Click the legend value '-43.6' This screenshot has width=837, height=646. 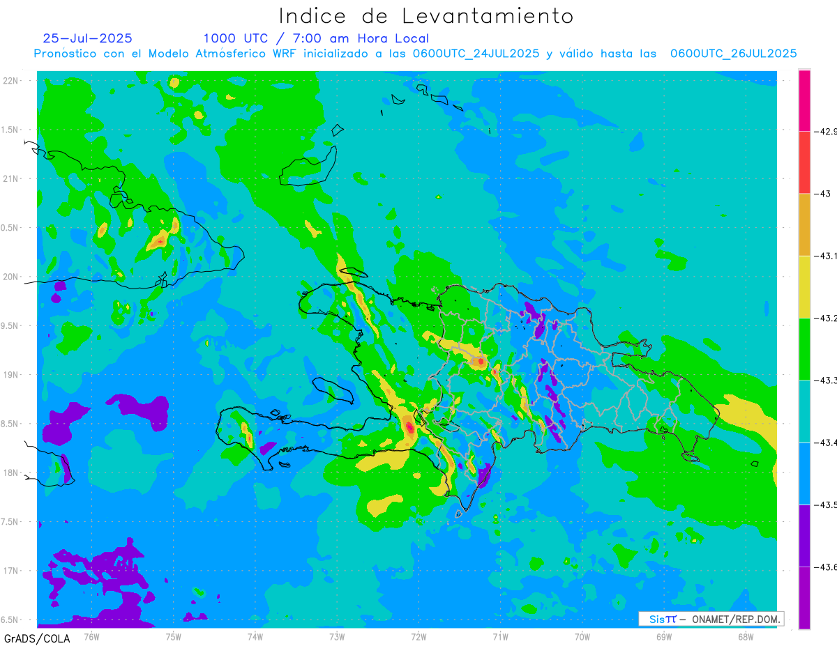pos(826,567)
